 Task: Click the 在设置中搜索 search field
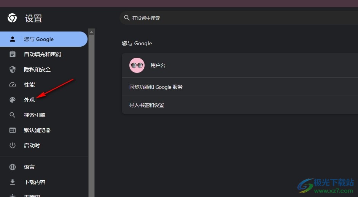[239, 18]
